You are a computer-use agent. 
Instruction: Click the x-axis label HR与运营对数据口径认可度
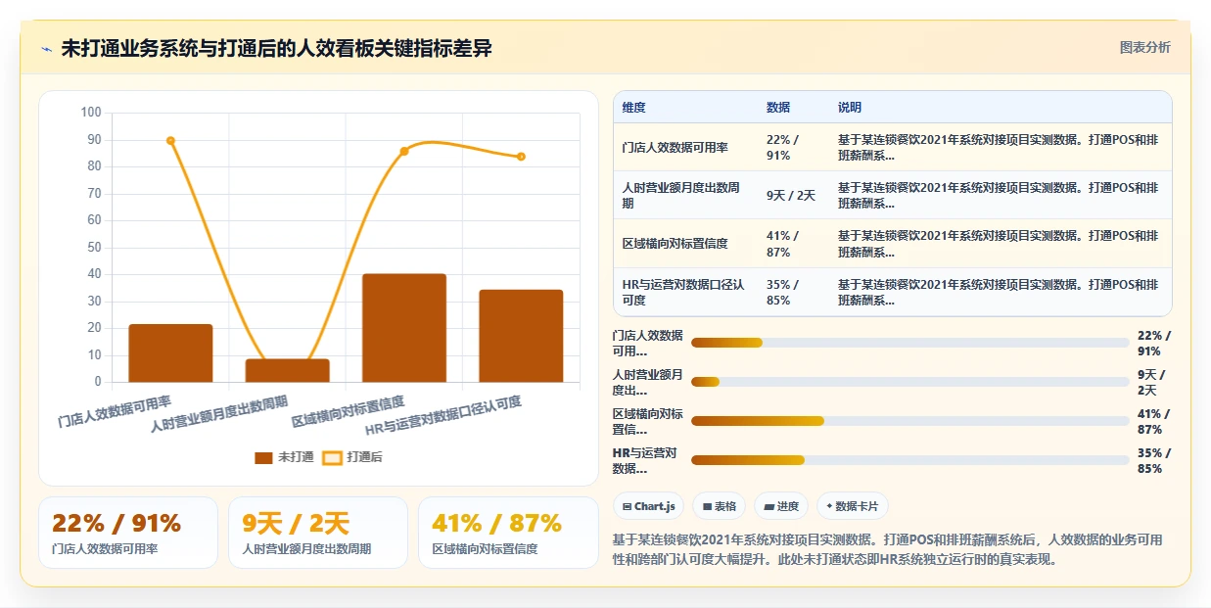pos(443,415)
